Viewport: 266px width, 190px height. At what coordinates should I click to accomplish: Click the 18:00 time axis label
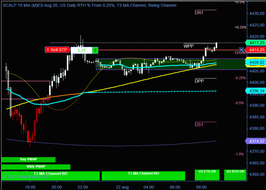(x=30, y=187)
